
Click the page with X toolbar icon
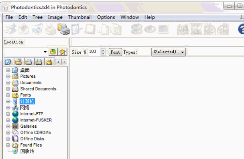(116, 29)
